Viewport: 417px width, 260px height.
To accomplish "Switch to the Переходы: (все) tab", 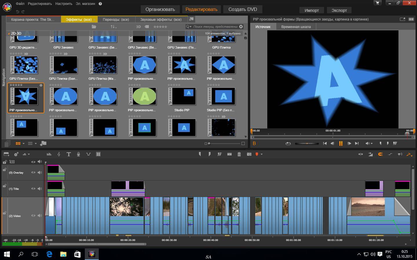I will click(x=116, y=19).
